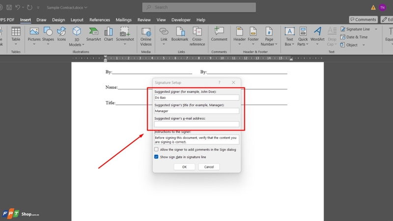Save the document using the floppy icon
Screen dimensions: 393x221
coord(9,7)
